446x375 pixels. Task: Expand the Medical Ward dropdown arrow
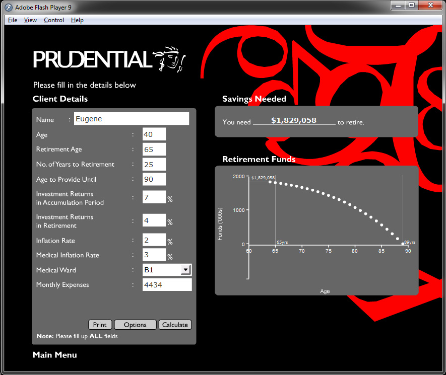click(185, 270)
